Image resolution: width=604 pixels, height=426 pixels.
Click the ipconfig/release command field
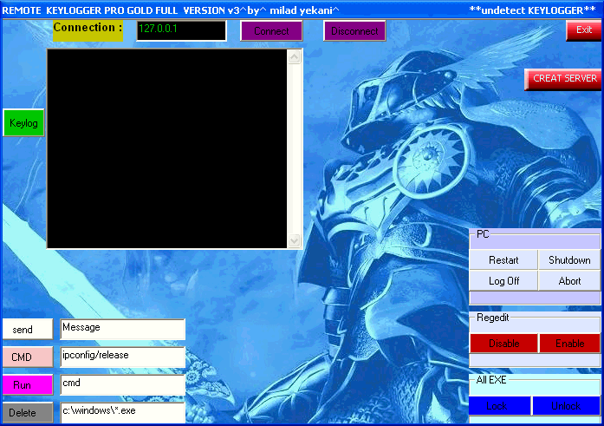(x=122, y=357)
